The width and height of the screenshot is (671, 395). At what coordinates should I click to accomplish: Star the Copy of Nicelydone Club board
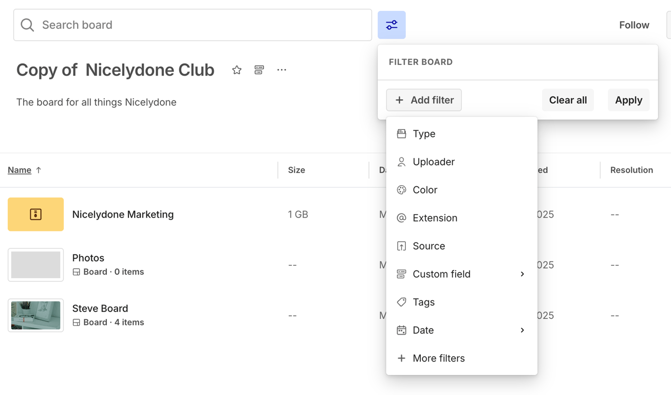point(237,70)
